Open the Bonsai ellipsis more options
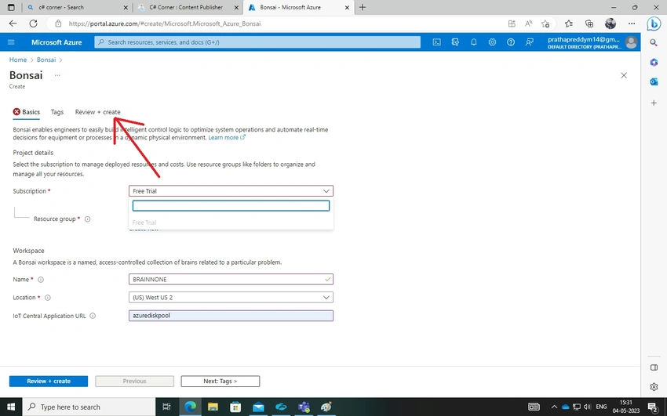 coord(57,75)
